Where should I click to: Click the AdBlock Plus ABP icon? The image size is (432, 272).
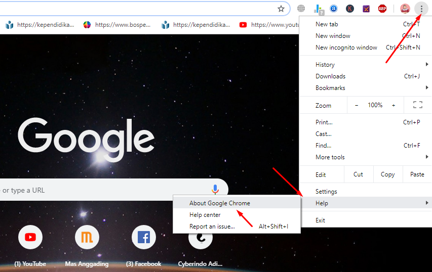[382, 9]
